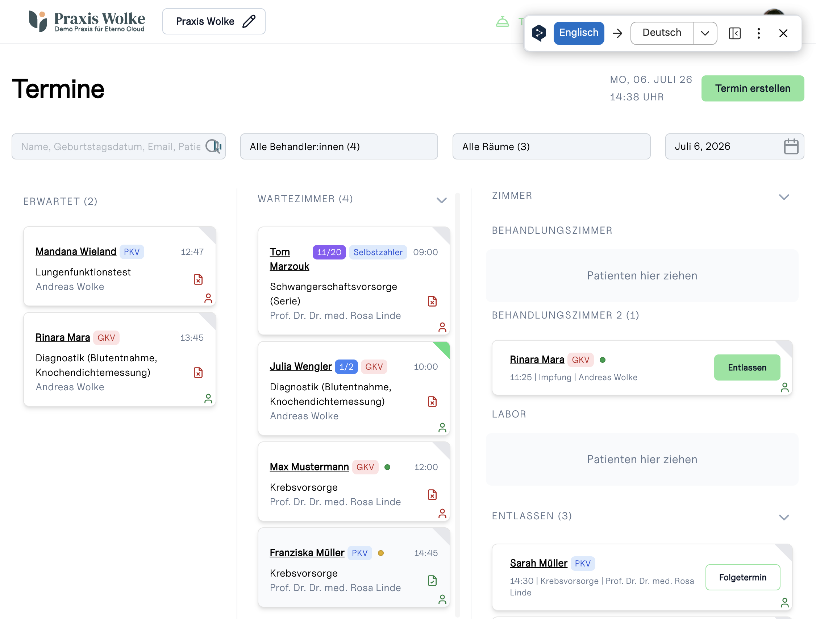Open the Alle Behandler:innen (4) dropdown
The image size is (816, 619).
[x=339, y=146]
